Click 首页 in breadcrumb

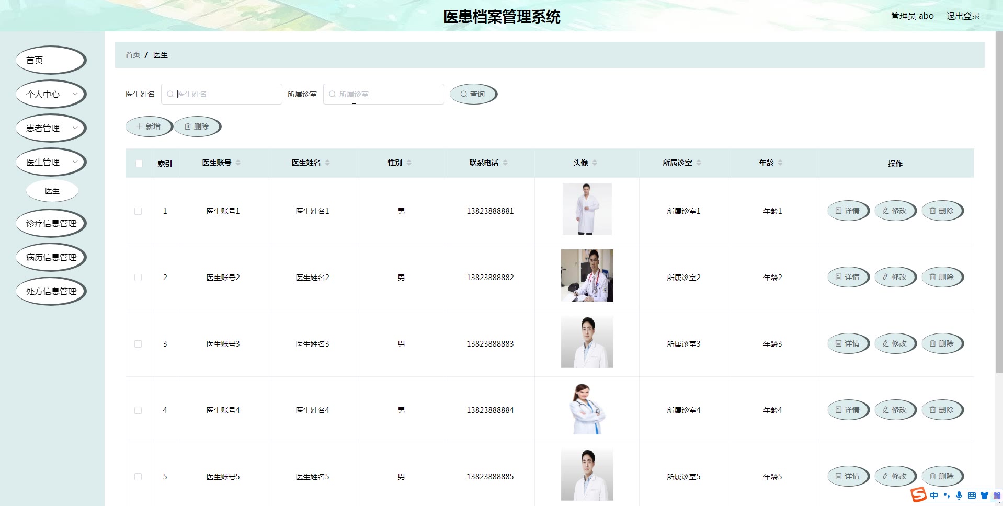point(133,55)
